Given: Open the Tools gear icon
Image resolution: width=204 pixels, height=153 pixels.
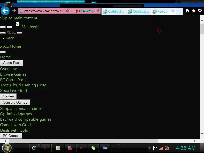Looking at the screenshot, I should 200,11.
